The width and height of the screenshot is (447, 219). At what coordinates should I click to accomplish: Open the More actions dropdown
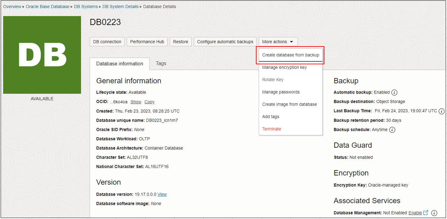[278, 42]
